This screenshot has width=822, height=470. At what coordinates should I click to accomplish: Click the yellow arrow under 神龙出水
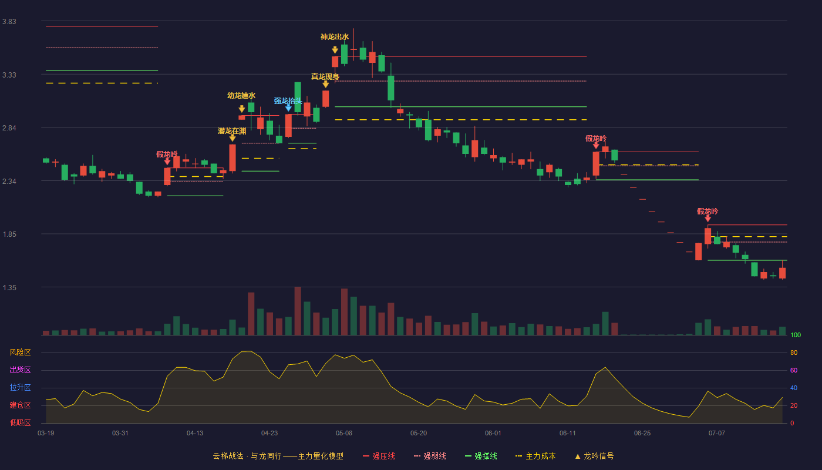click(335, 51)
